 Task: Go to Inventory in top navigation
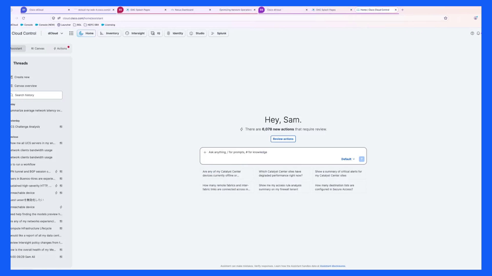click(109, 33)
